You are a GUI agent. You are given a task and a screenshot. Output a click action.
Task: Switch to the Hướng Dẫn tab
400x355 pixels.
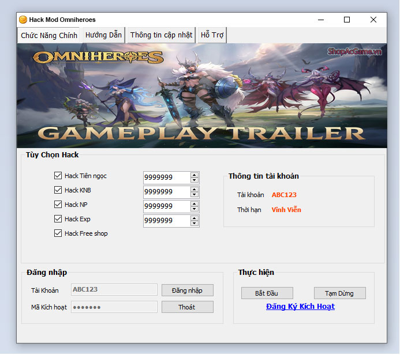103,35
